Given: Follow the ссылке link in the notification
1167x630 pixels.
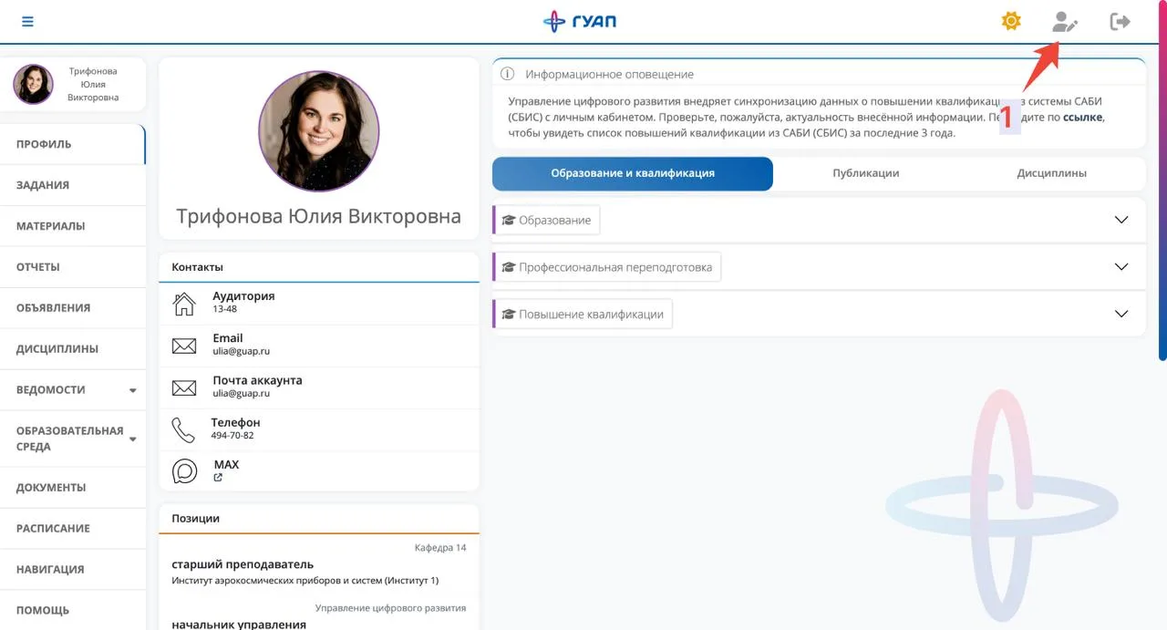Looking at the screenshot, I should 1083,118.
